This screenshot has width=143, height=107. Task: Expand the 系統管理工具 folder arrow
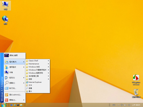click(48, 76)
